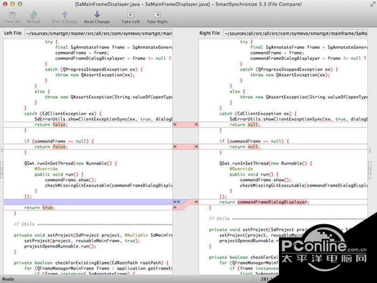377x283 pixels.
Task: Click the x remove icon on the blue block
Action: point(178,202)
